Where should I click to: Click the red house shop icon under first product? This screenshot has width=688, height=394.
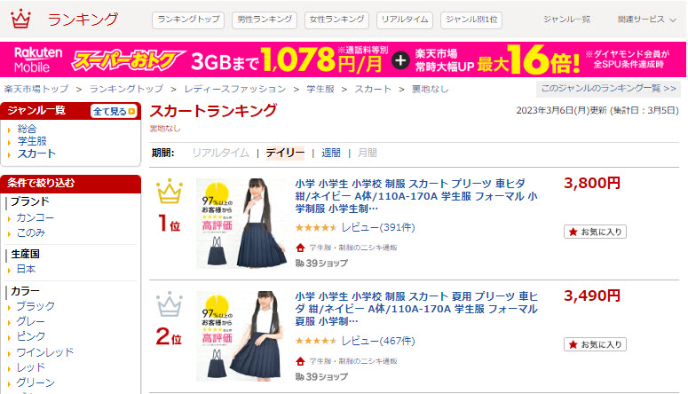click(300, 248)
